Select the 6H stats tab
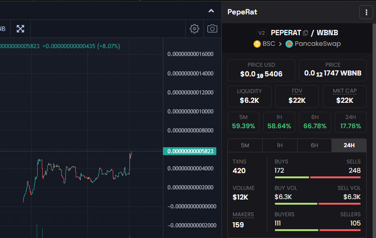Screen dimensions: 376x238 click(x=314, y=145)
